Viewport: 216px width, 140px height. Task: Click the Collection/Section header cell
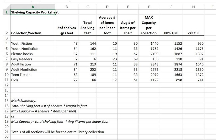(26, 33)
